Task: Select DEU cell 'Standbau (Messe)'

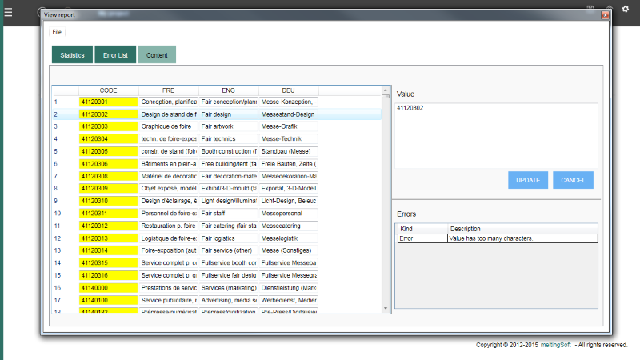Action: pos(288,151)
